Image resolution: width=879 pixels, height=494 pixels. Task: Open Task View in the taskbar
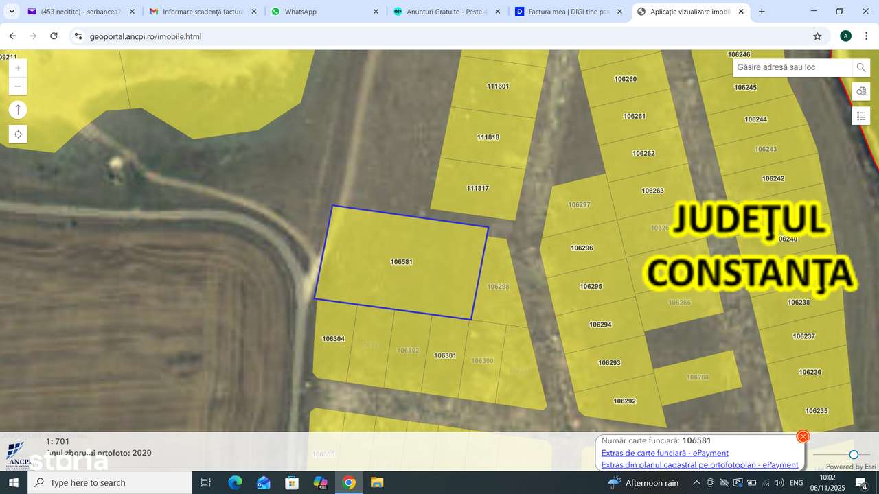click(205, 482)
